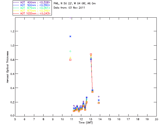Click the isolated yellow triangle point near 0.83
Image resolution: width=161 pixels, height=129 pixels.
[70, 58]
